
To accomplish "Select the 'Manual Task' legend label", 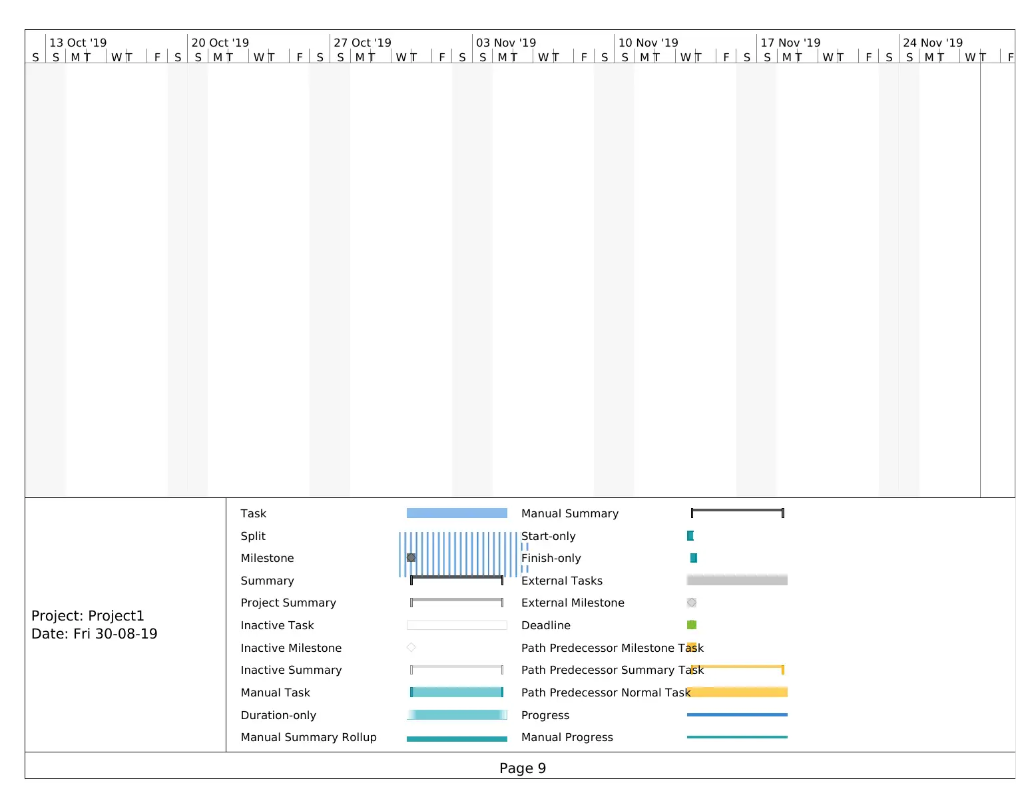I will coord(276,692).
